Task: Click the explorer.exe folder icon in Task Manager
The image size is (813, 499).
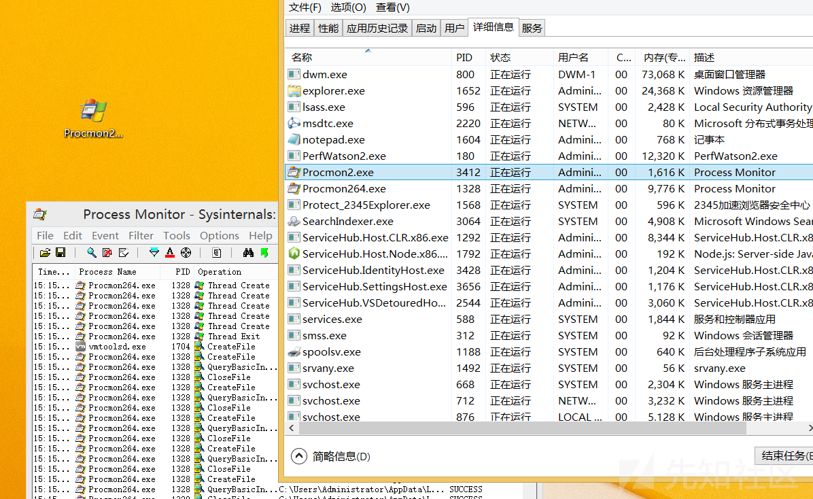Action: pos(294,91)
